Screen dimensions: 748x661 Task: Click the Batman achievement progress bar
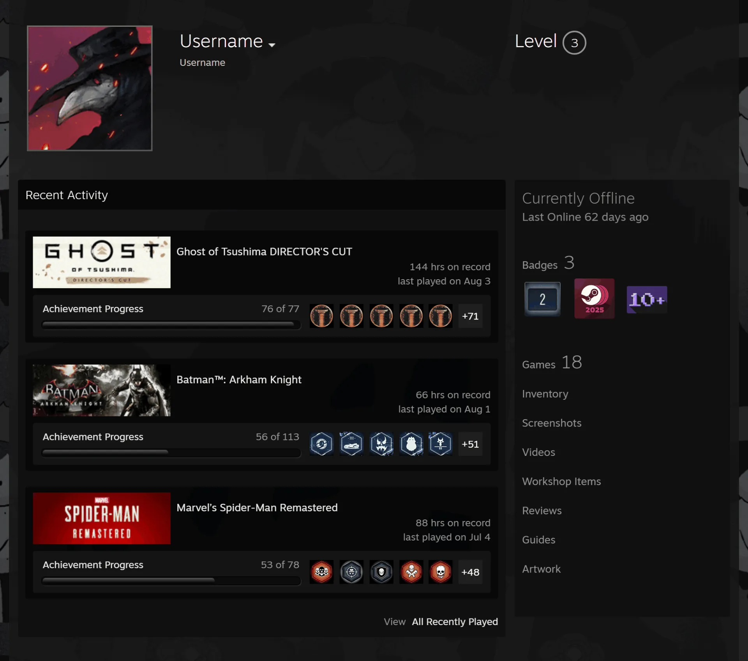pyautogui.click(x=171, y=452)
